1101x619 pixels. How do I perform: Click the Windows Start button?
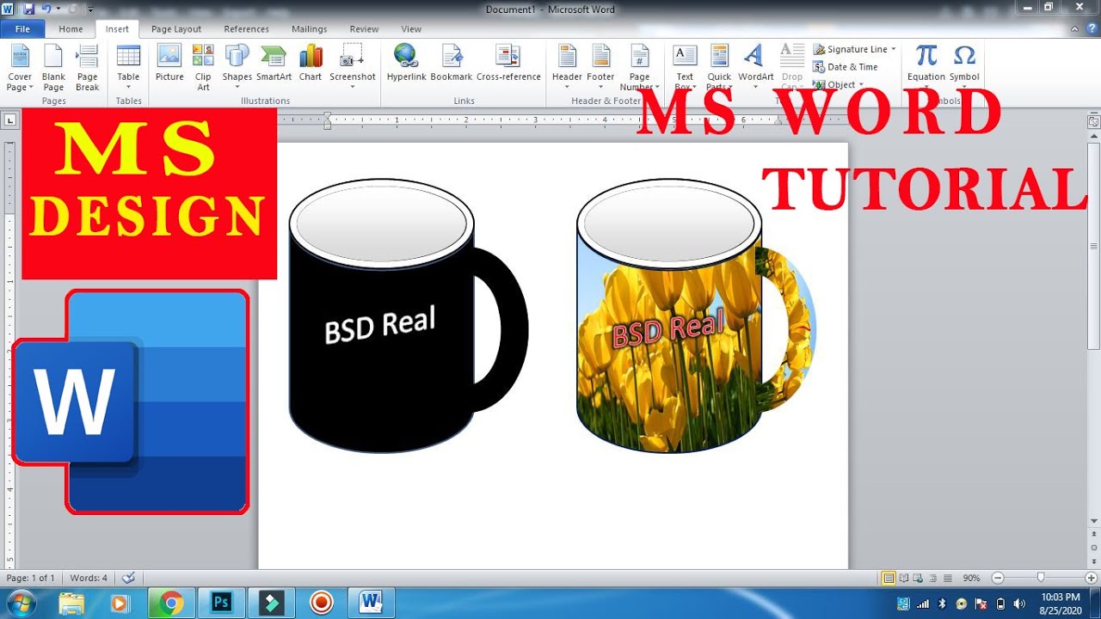click(21, 603)
